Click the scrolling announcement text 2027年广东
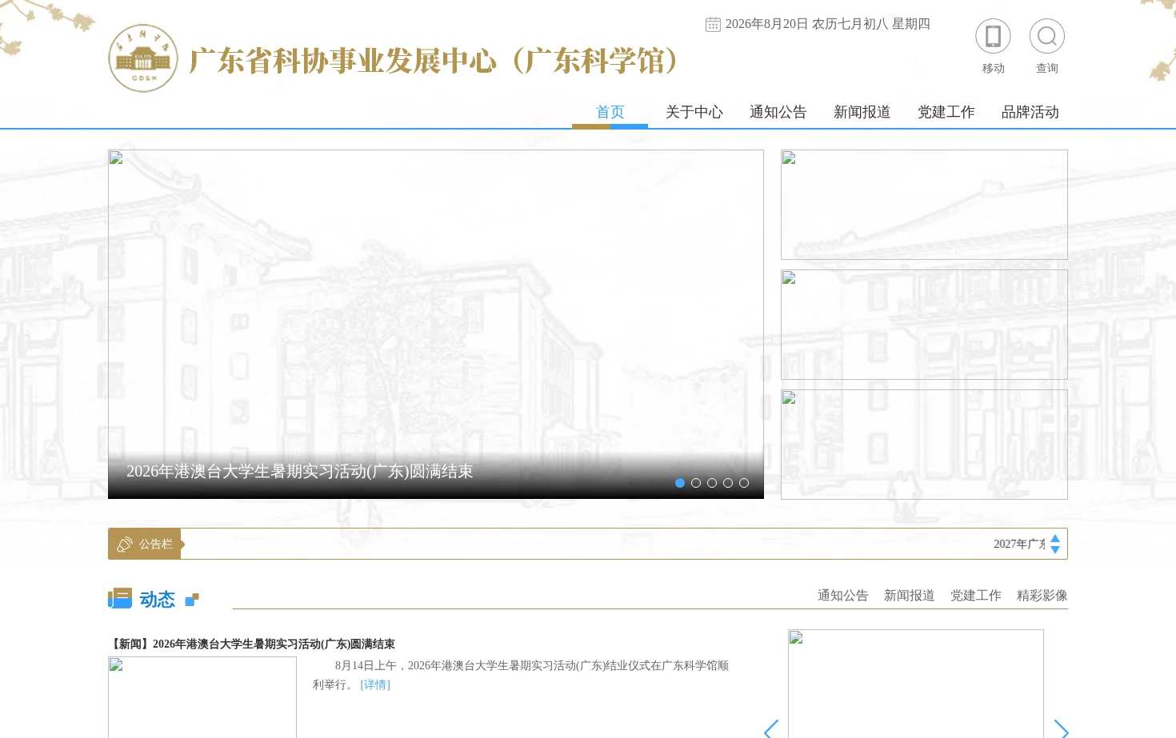This screenshot has height=738, width=1176. [1019, 545]
